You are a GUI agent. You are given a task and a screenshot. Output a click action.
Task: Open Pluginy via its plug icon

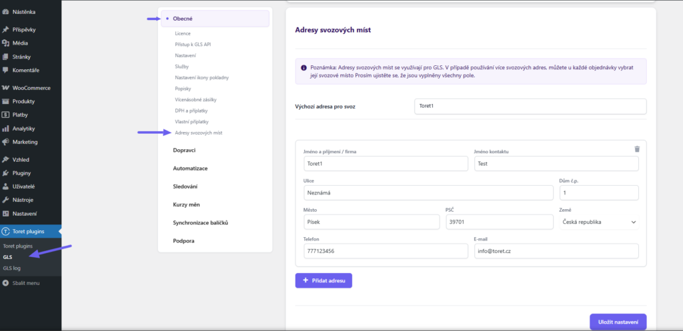6,173
